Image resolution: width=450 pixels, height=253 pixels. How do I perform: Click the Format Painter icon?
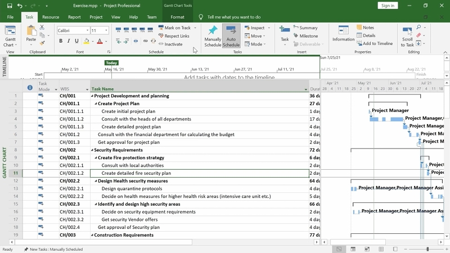tap(42, 43)
